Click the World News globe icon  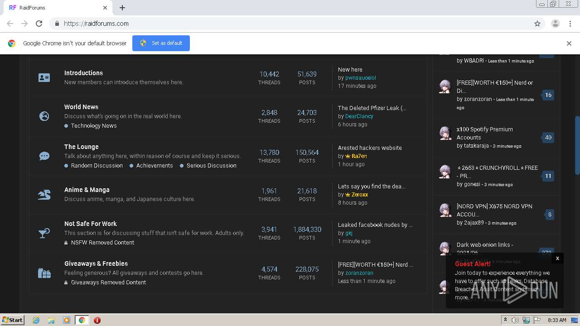(44, 116)
